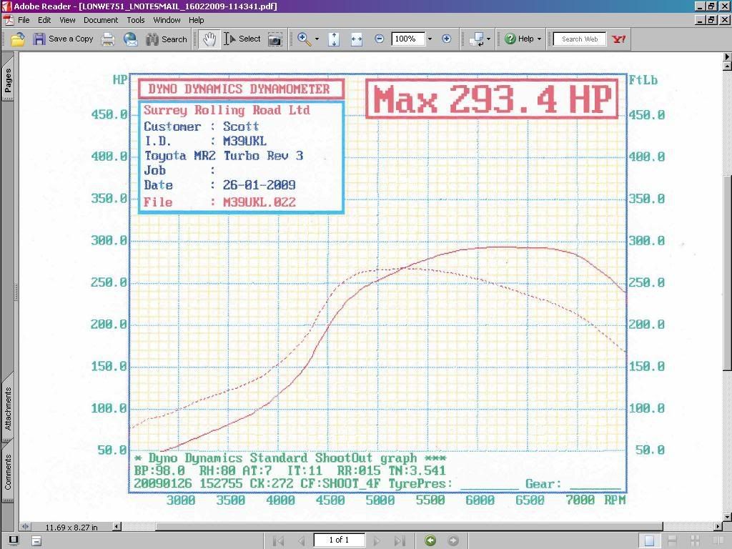This screenshot has width=732, height=549.
Task: Click the horizontal scrollbar right arrow
Action: [x=718, y=527]
